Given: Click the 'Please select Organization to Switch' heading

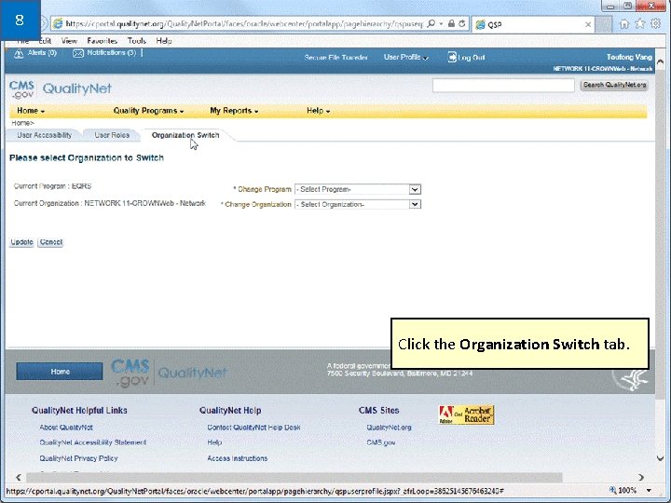Looking at the screenshot, I should click(87, 157).
